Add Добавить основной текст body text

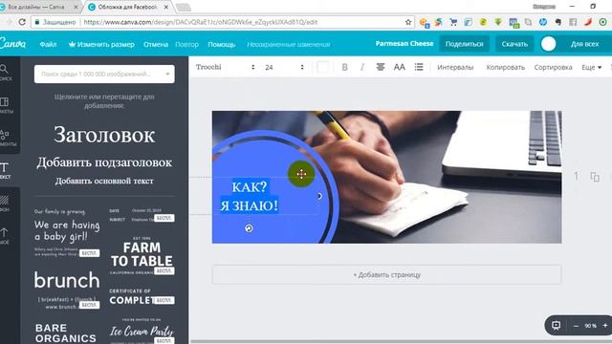pos(104,181)
